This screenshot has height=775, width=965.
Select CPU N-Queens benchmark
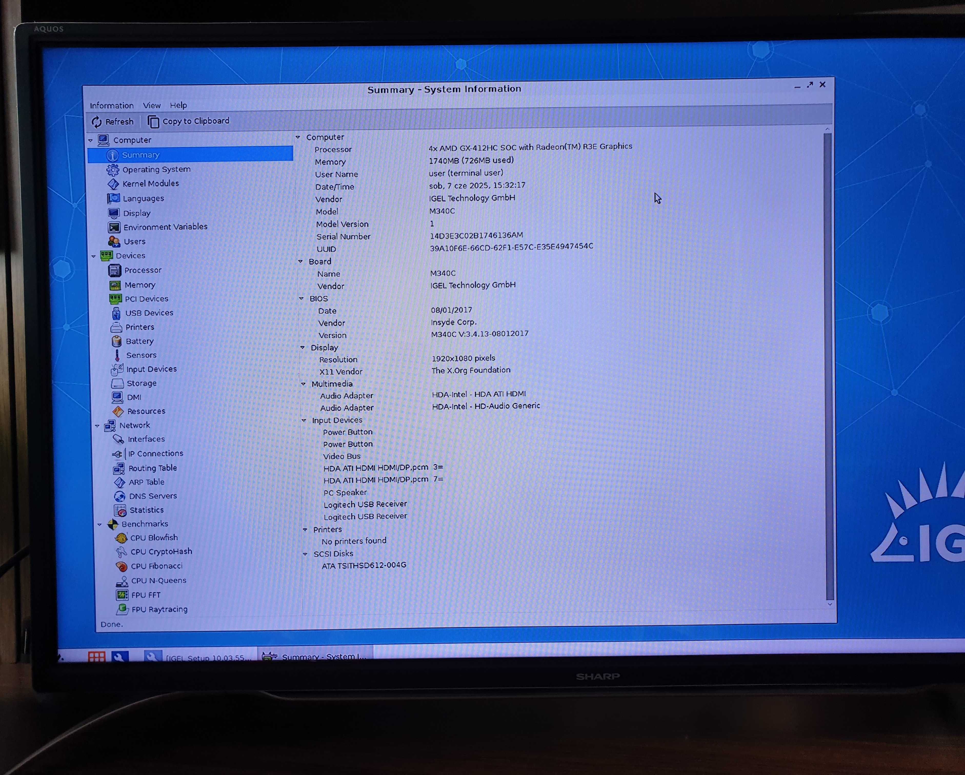[158, 581]
